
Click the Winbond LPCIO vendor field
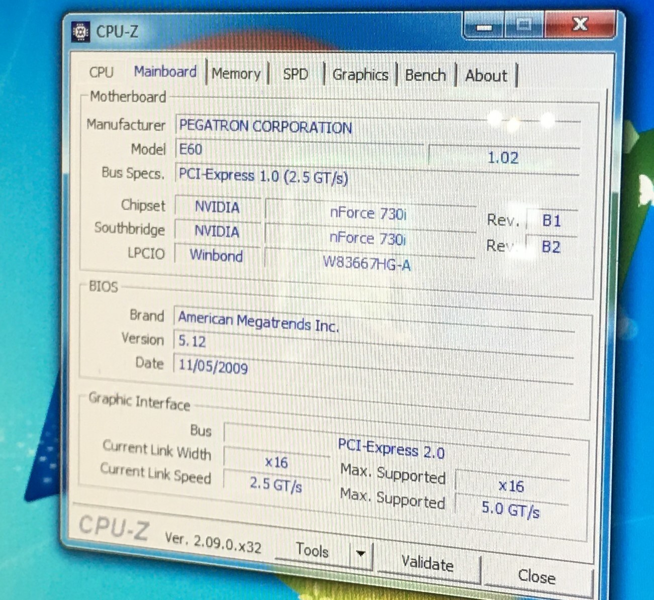[217, 255]
